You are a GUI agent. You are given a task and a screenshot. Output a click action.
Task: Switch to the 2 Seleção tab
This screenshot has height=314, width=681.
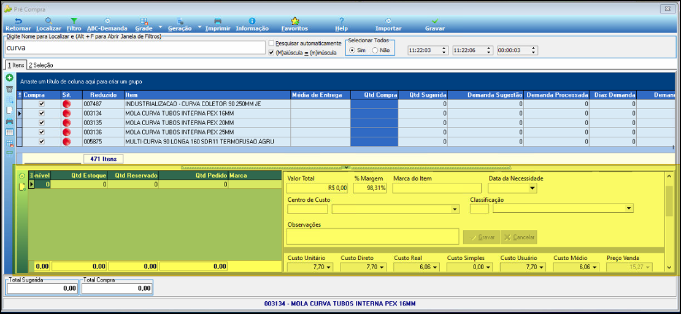41,65
